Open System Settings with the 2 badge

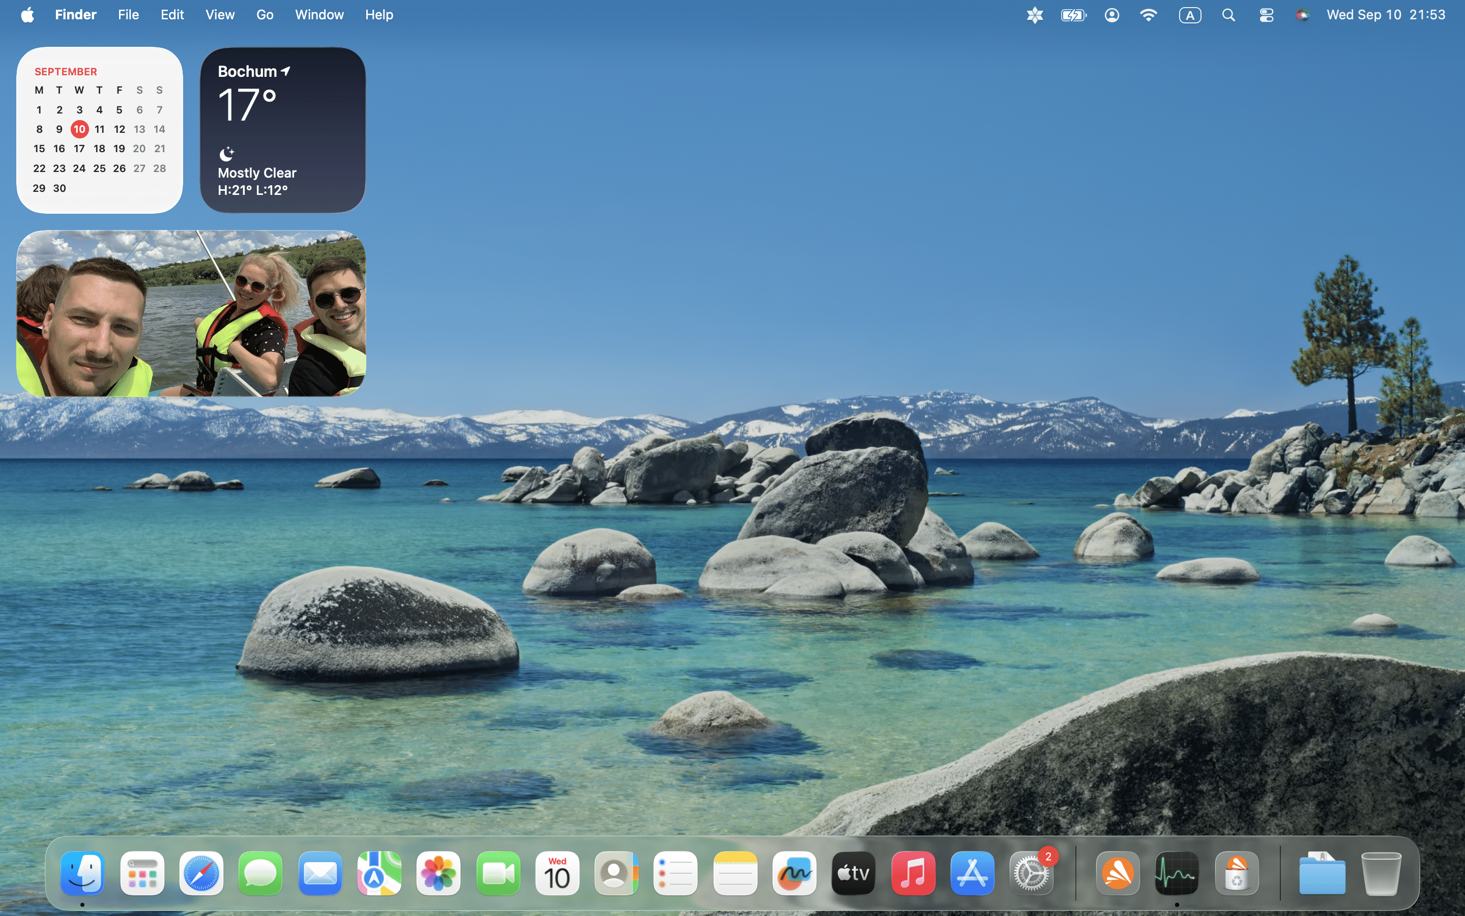coord(1032,873)
